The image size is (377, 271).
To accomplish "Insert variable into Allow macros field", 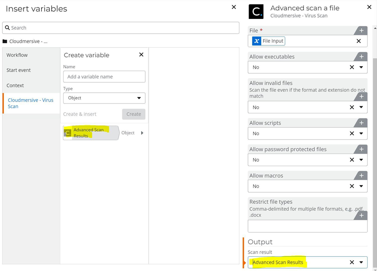I will (x=361, y=176).
